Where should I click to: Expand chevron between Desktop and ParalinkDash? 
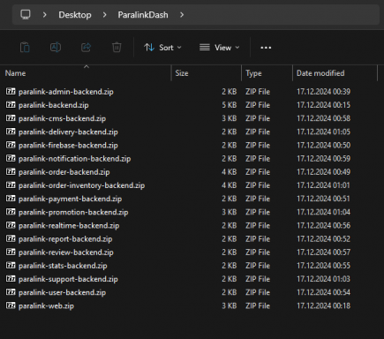pyautogui.click(x=104, y=15)
